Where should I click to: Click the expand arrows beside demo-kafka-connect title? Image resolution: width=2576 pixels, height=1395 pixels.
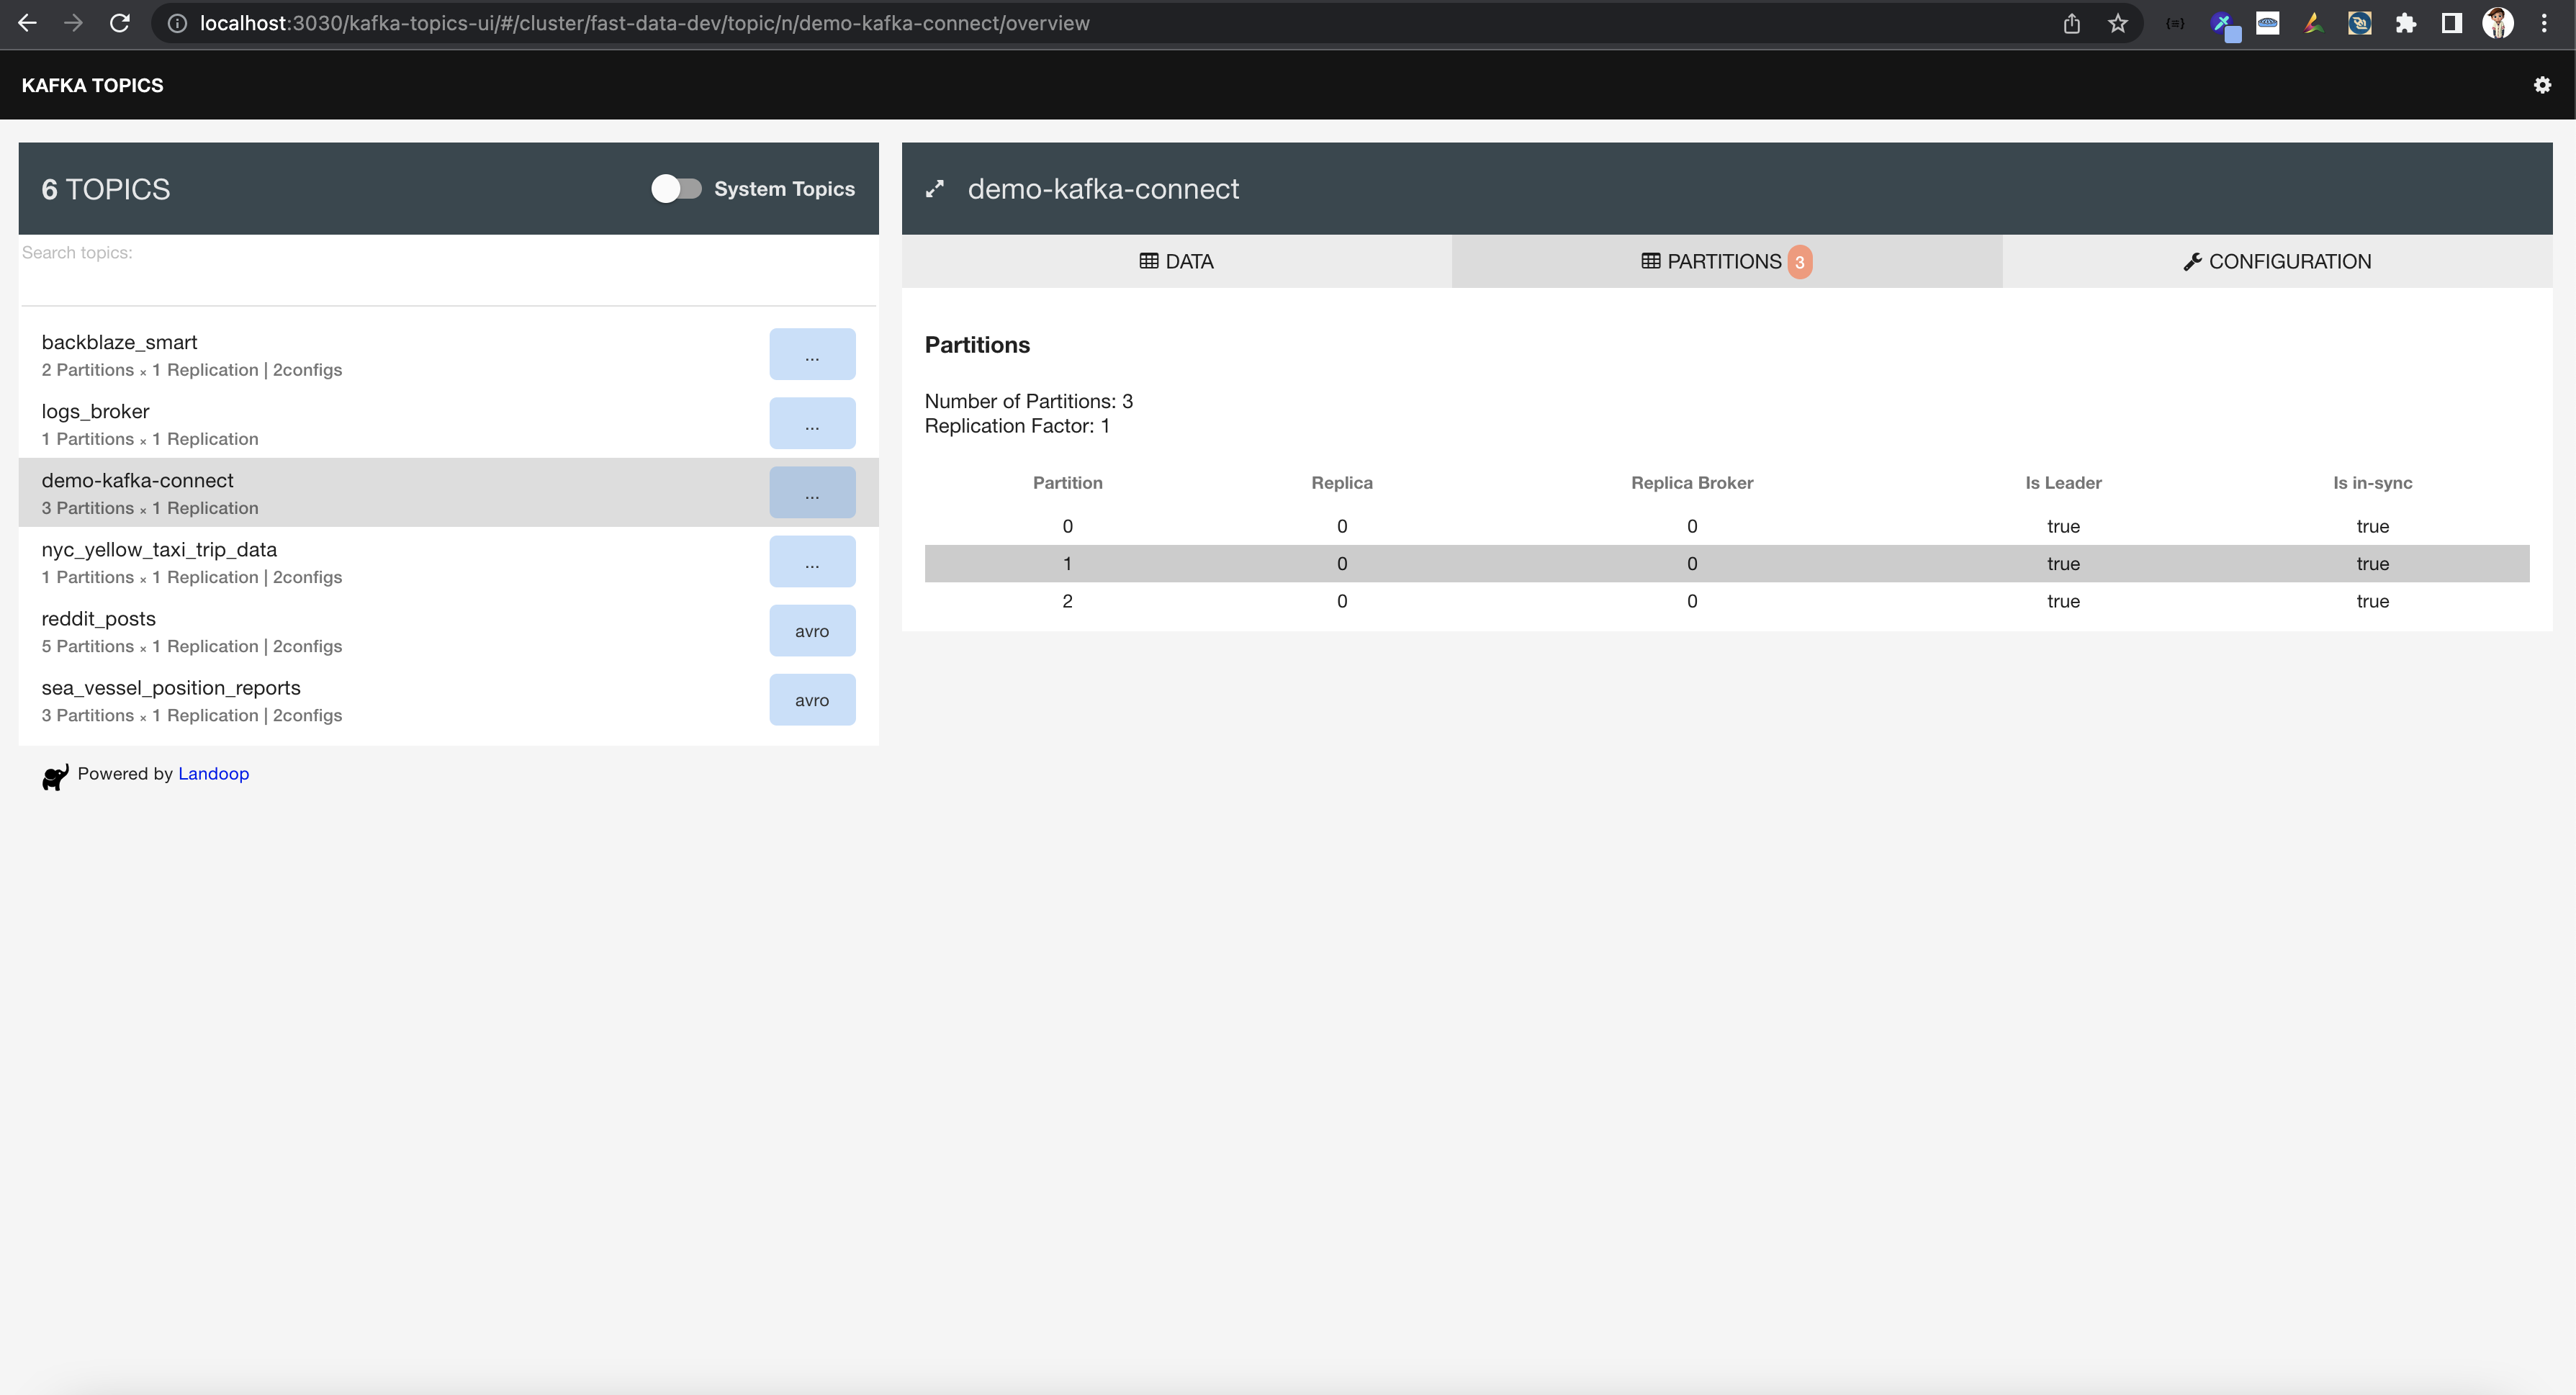tap(936, 188)
